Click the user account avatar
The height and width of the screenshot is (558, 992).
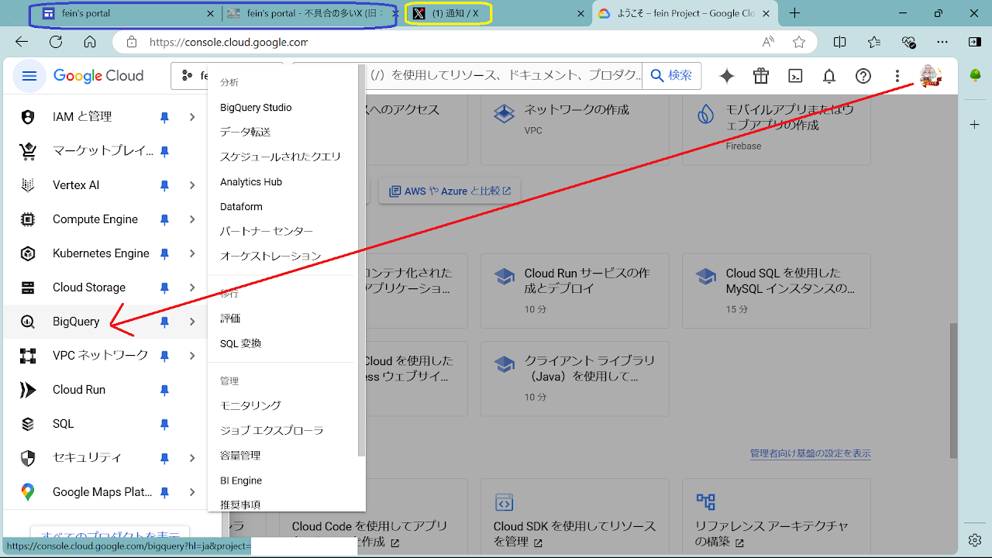pyautogui.click(x=930, y=76)
